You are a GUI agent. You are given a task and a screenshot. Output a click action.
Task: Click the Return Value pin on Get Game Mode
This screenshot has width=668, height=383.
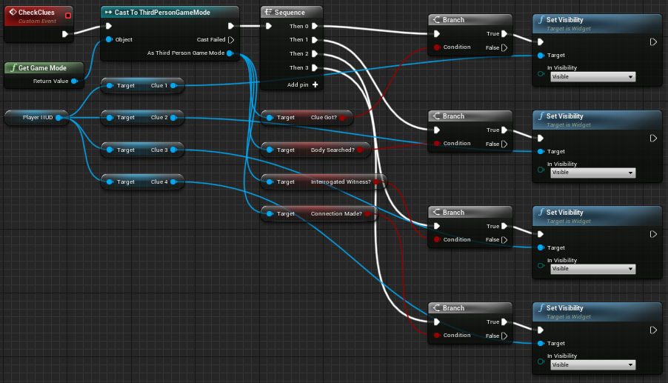point(74,81)
